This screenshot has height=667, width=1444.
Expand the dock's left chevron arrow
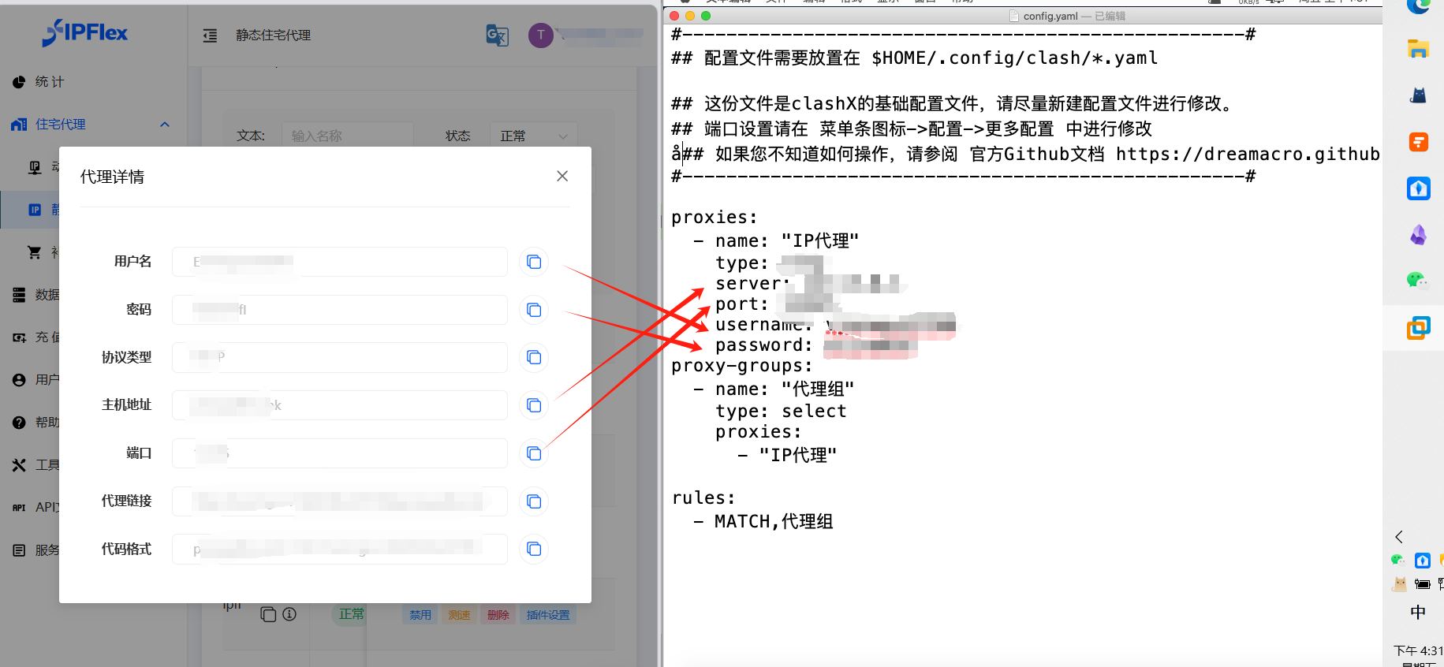point(1399,537)
